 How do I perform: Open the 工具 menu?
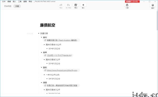(20, 1)
